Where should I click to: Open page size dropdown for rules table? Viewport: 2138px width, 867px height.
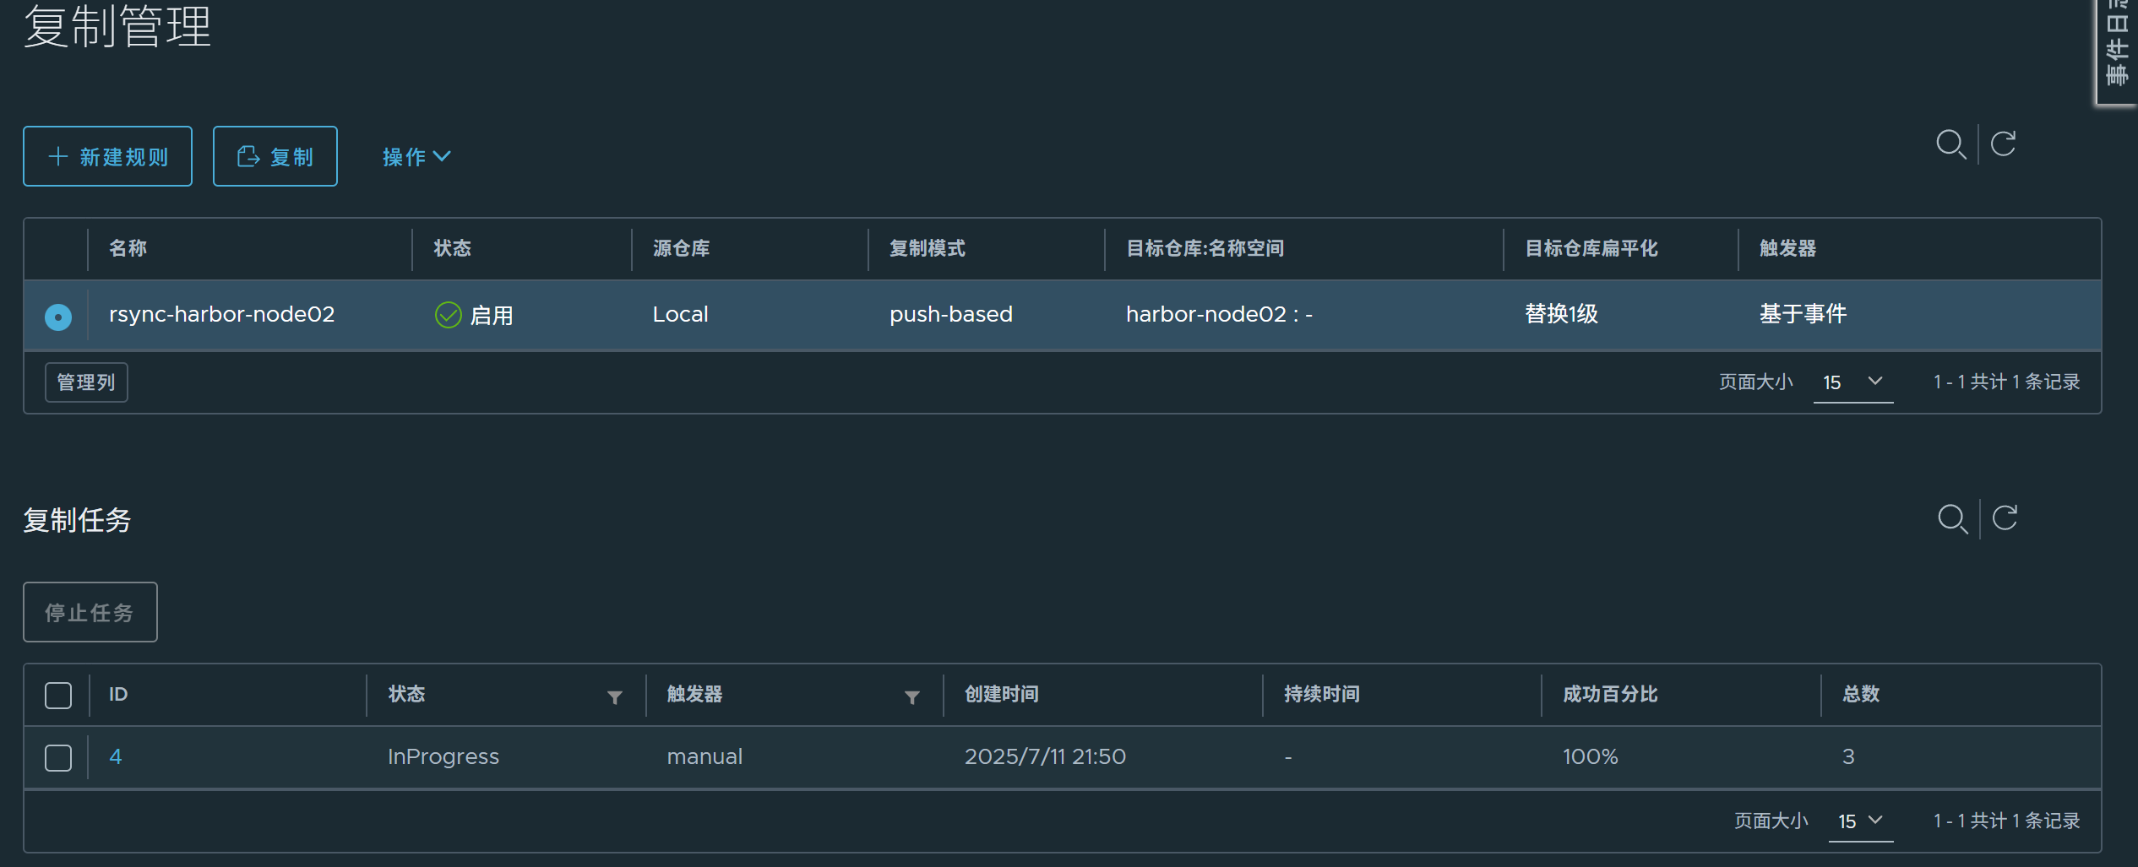coord(1852,382)
